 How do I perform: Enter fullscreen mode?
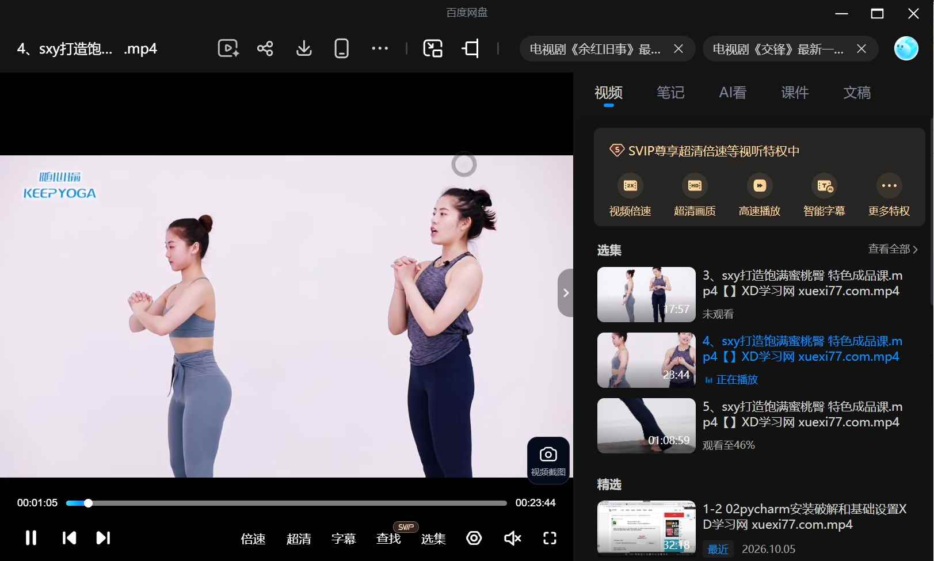point(550,538)
